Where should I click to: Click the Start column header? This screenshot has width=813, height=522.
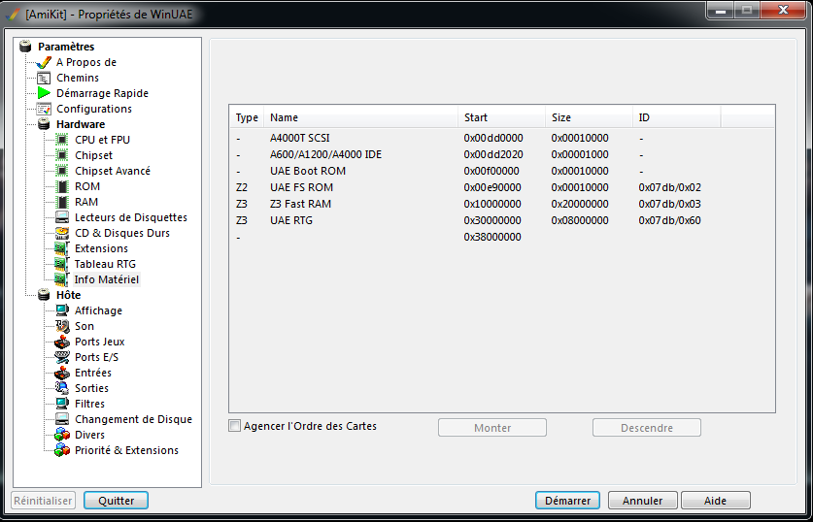[502, 117]
